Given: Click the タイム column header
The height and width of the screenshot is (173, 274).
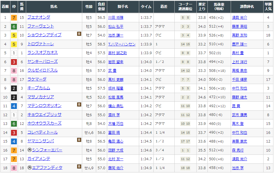Looking at the screenshot, I should coord(146,7).
